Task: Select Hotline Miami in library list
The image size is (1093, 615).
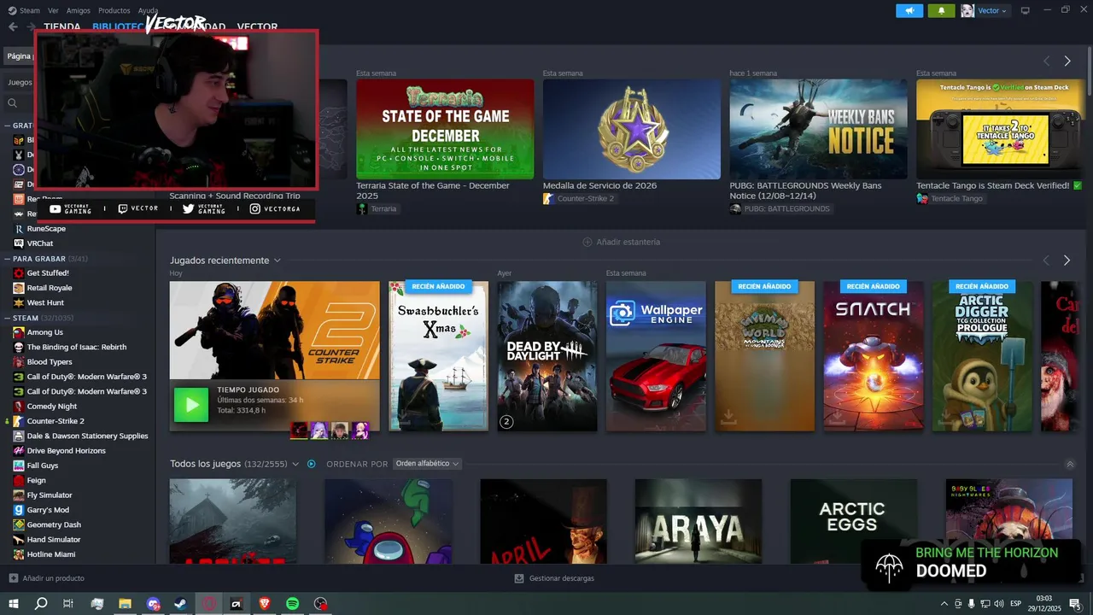Action: coord(51,554)
